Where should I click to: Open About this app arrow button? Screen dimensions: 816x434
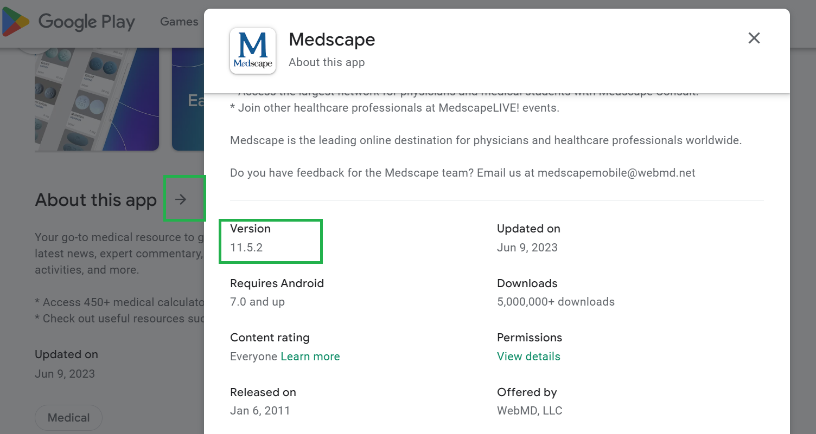181,199
